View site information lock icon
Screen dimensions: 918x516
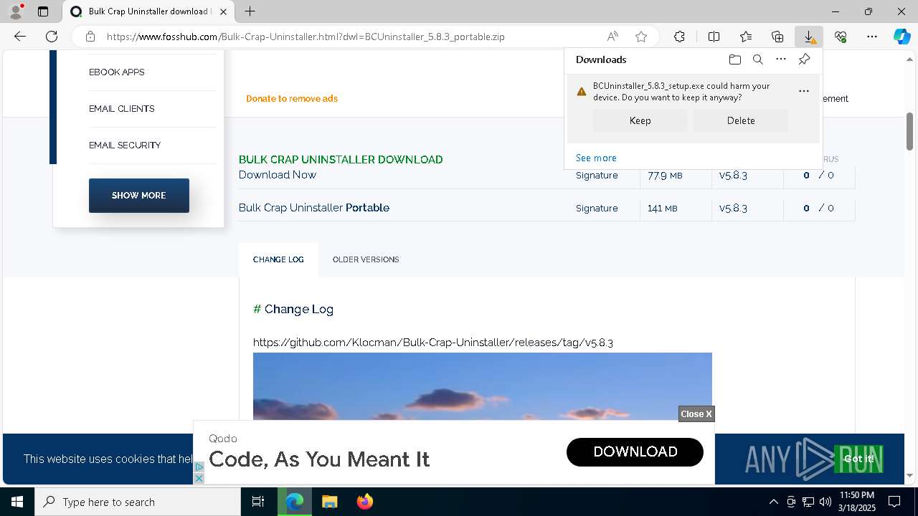(90, 37)
